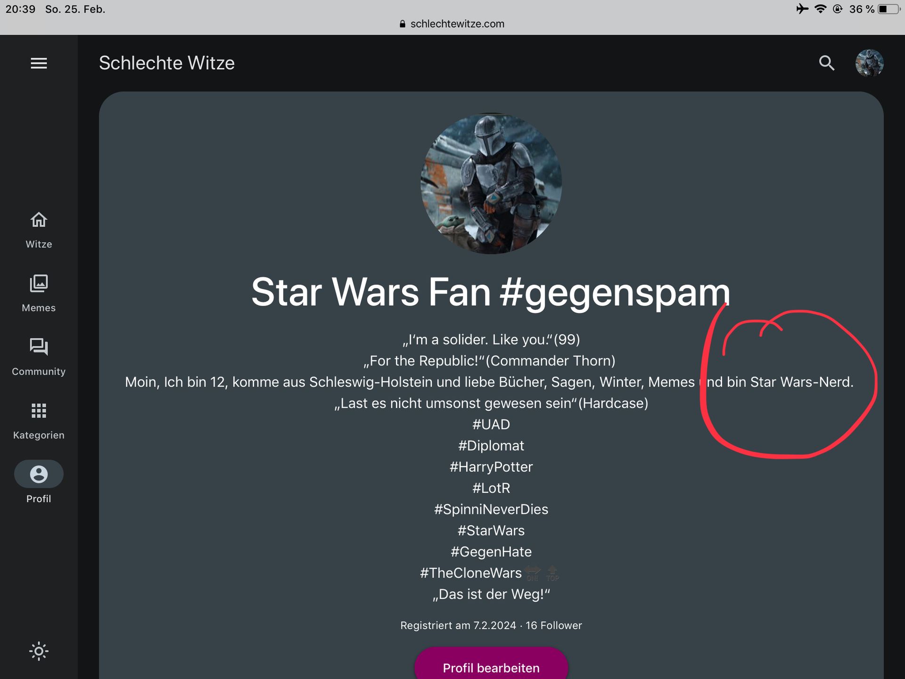Screen dimensions: 905x679
Task: Open the Community section
Action: (x=39, y=357)
